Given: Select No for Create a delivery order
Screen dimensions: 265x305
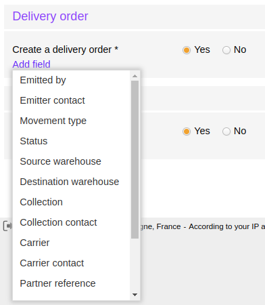Looking at the screenshot, I should tap(226, 50).
